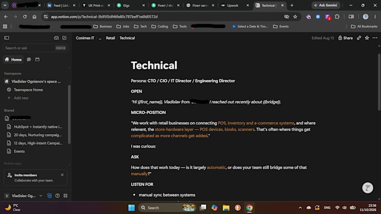Open 12 days, High-intent Campaign page
Screen dimensions: 381x214
coord(35,143)
